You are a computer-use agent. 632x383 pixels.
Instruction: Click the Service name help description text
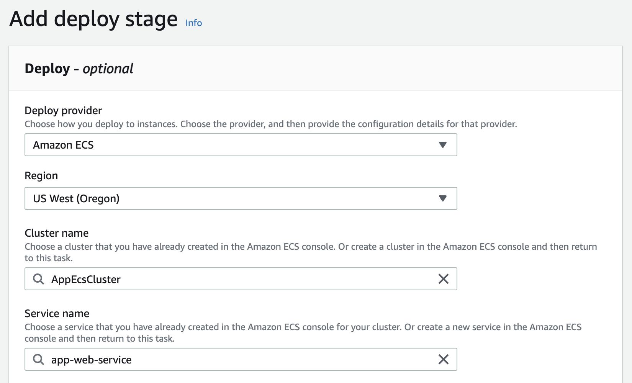tap(303, 327)
